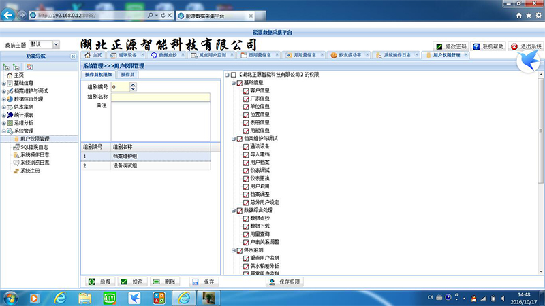Collapse the 数据综合处理 node in the permissions tree

pyautogui.click(x=234, y=211)
